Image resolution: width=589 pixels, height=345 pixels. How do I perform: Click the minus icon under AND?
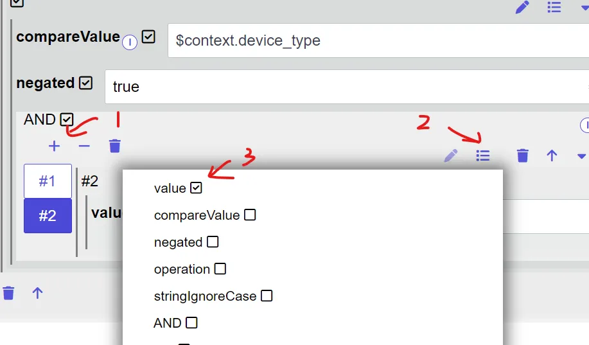[x=84, y=146]
